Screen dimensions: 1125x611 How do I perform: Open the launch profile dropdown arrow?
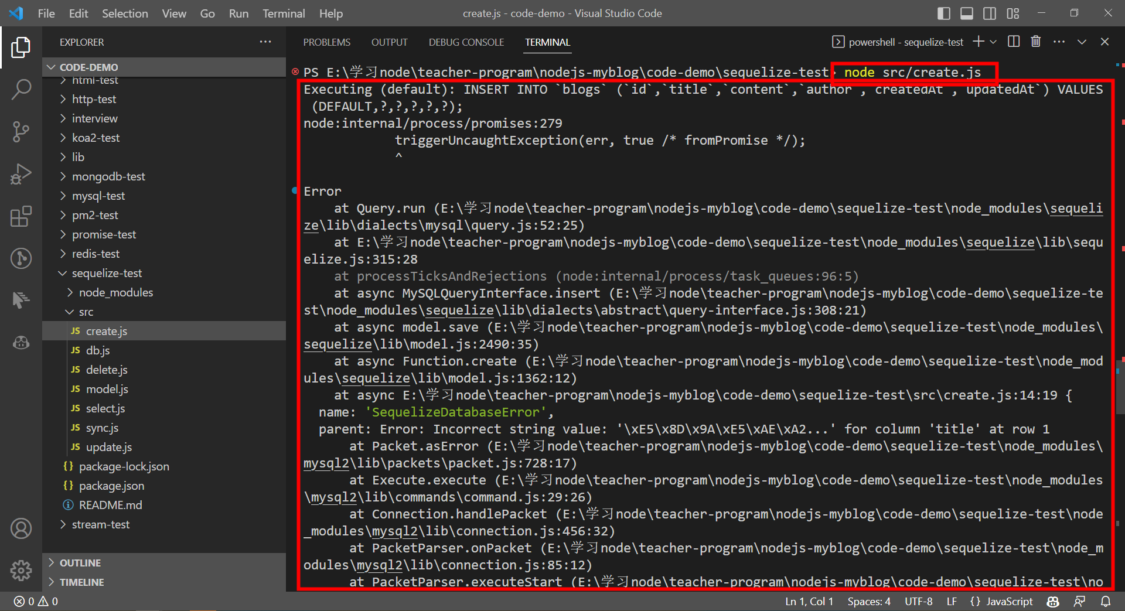(x=993, y=42)
